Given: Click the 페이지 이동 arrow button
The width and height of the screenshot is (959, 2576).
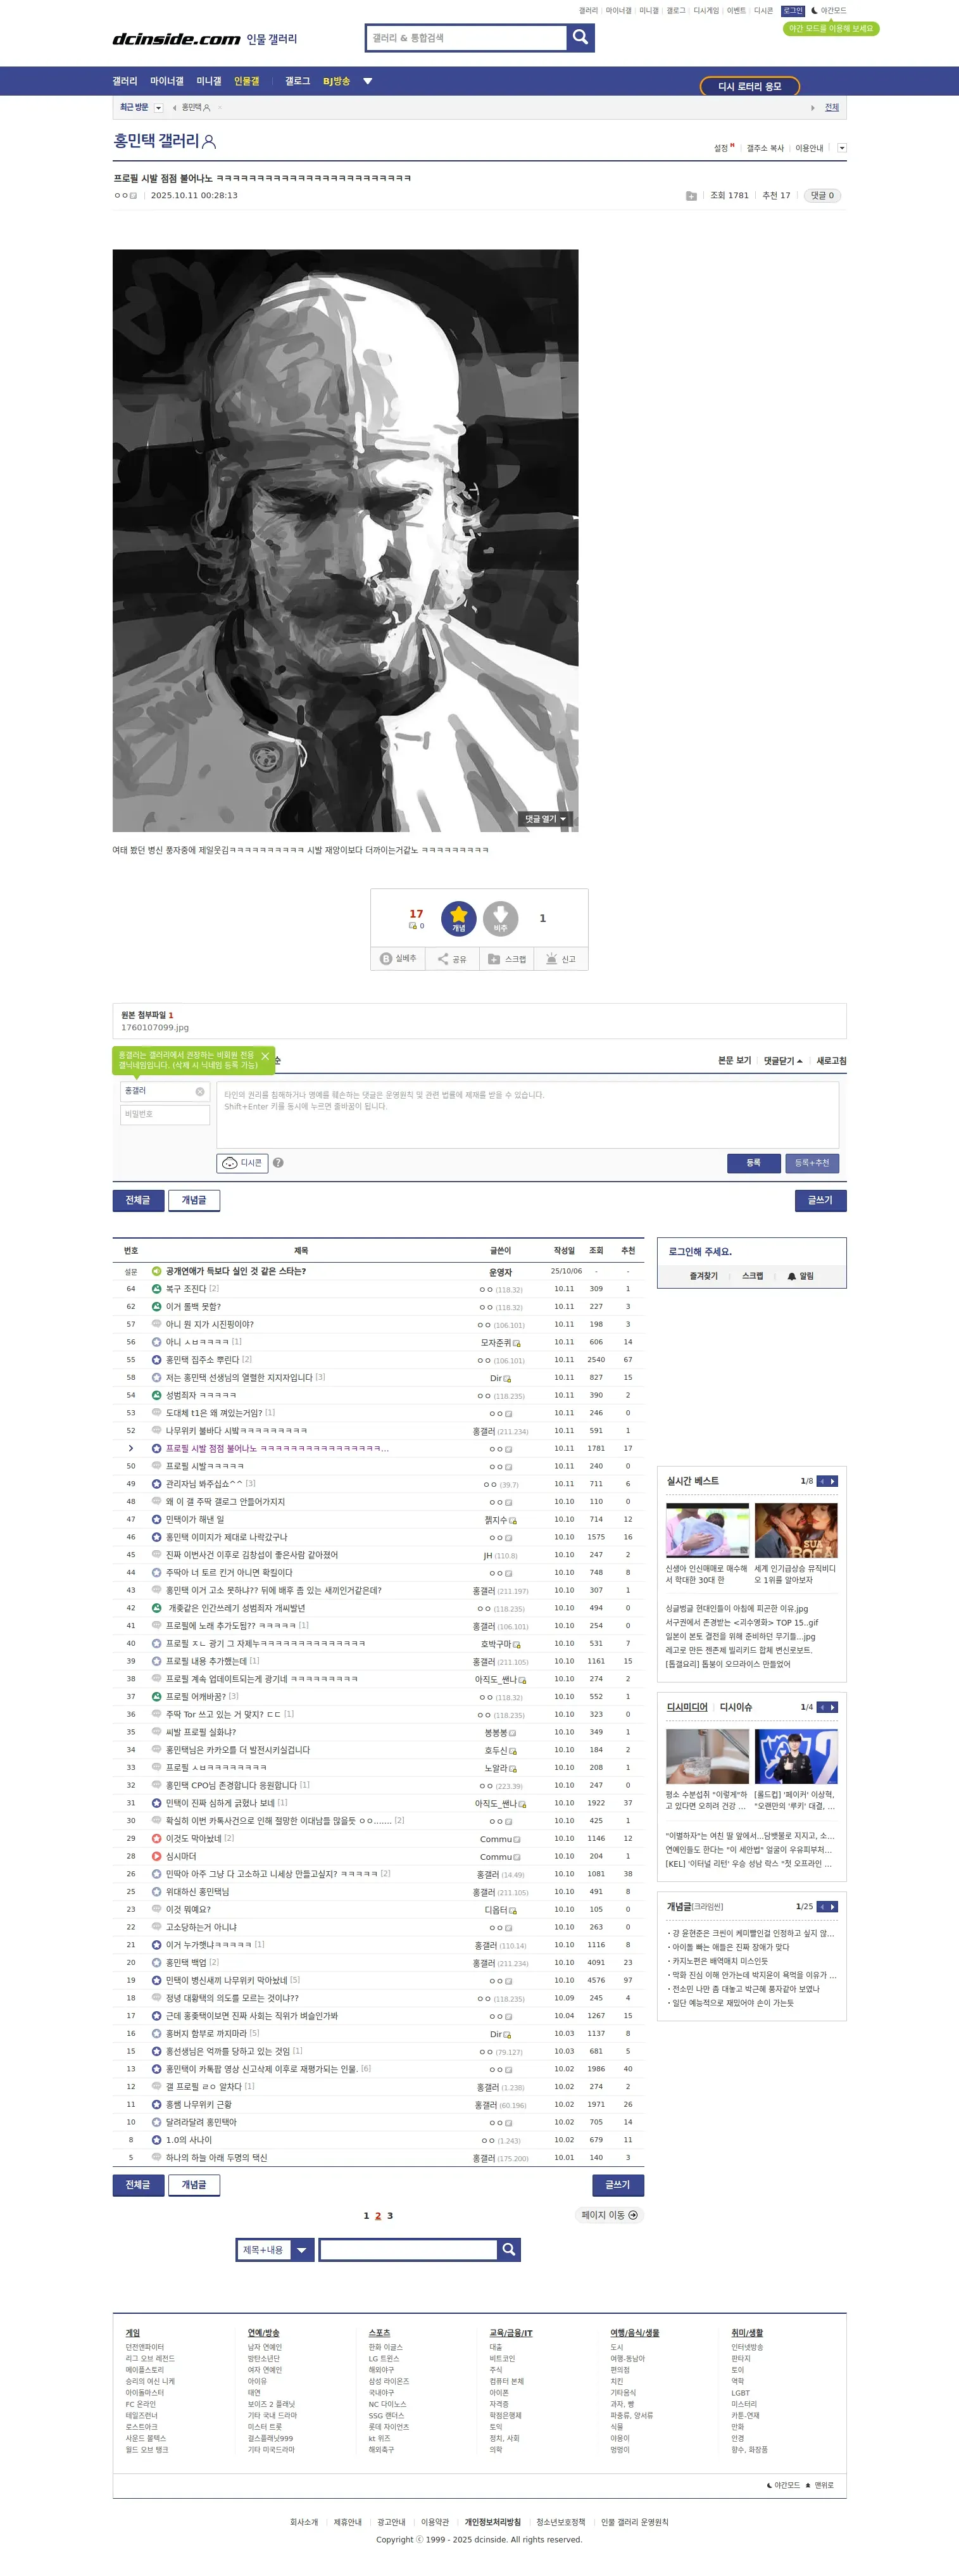Looking at the screenshot, I should tap(610, 2215).
